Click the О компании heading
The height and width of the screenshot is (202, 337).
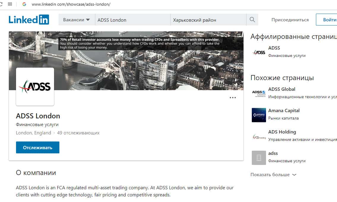(36, 173)
